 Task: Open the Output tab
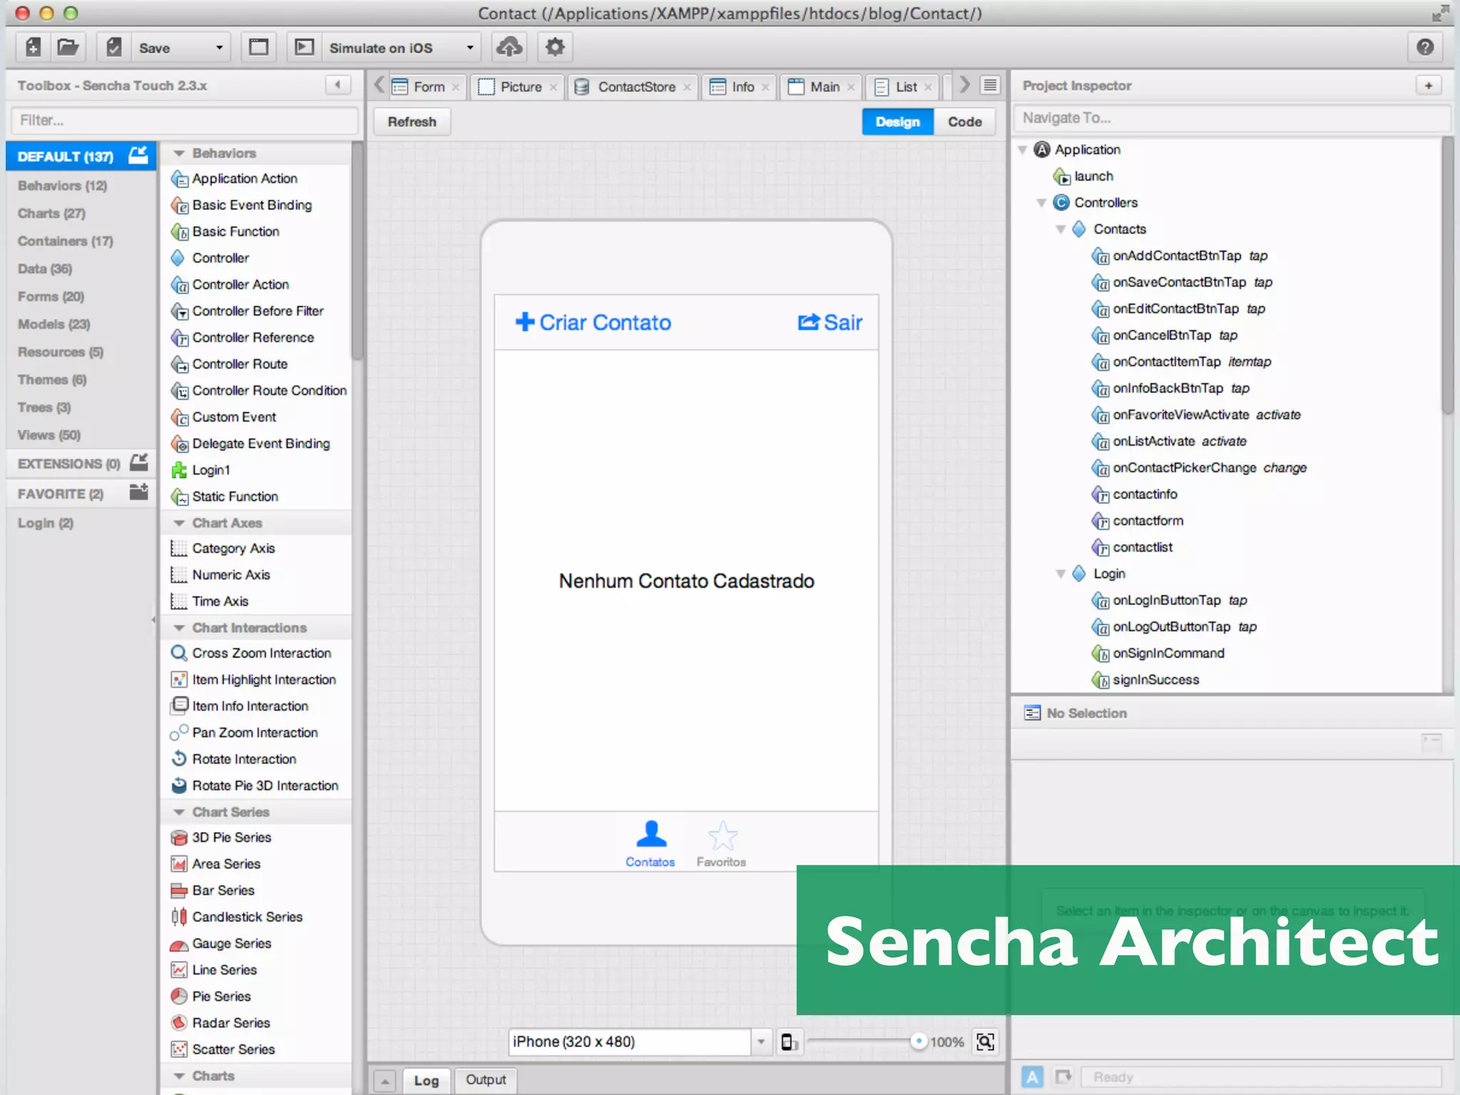pyautogui.click(x=485, y=1080)
